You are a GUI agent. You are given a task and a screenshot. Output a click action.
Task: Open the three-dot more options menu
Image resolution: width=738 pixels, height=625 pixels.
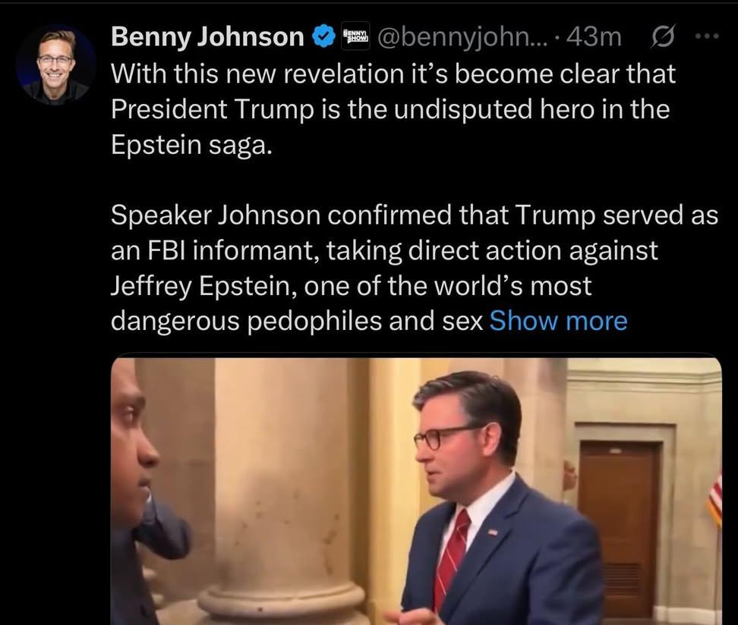tap(708, 36)
